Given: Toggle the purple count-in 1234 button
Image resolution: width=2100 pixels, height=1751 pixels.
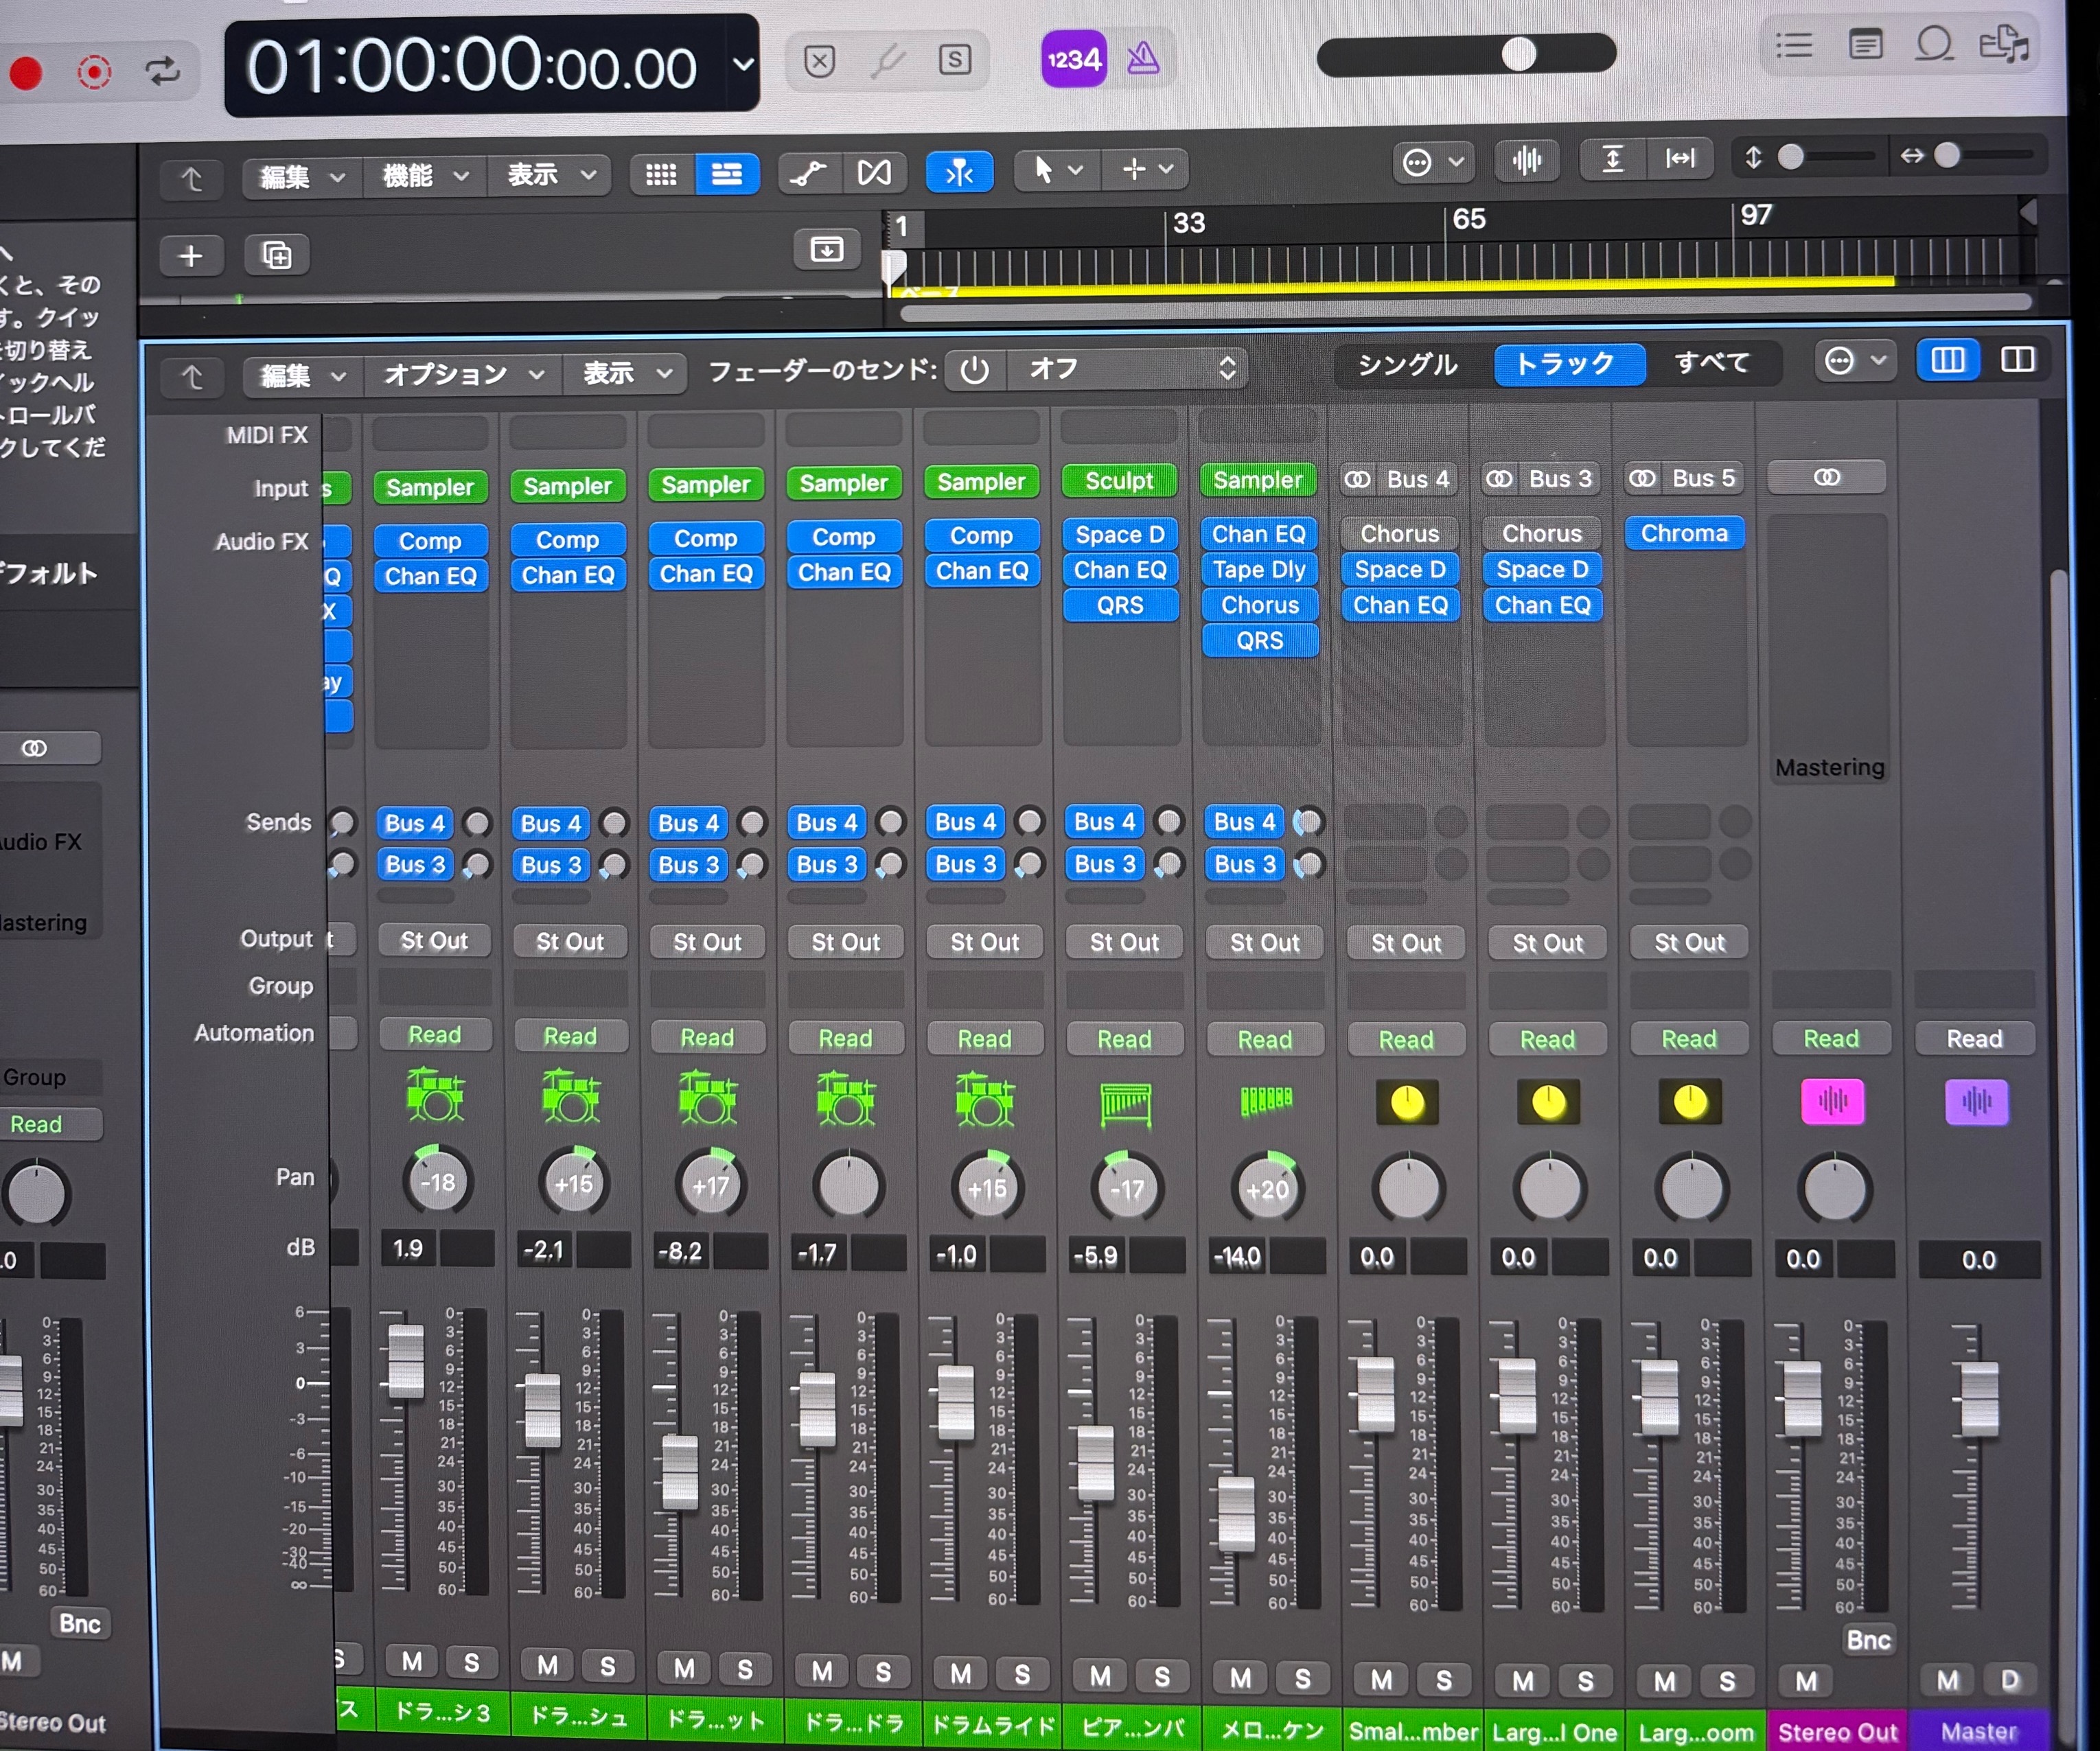Looking at the screenshot, I should 1073,60.
